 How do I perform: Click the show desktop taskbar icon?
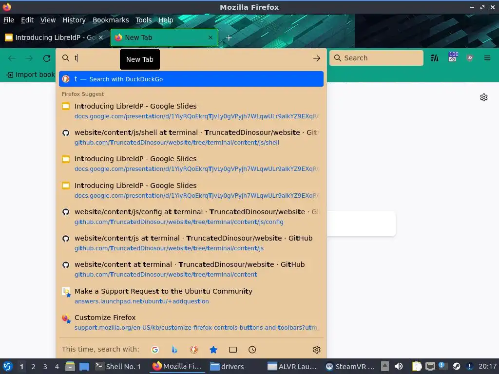84,366
